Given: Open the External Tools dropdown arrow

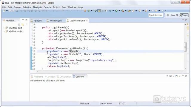Looking at the screenshot, I should [x=126, y=11].
